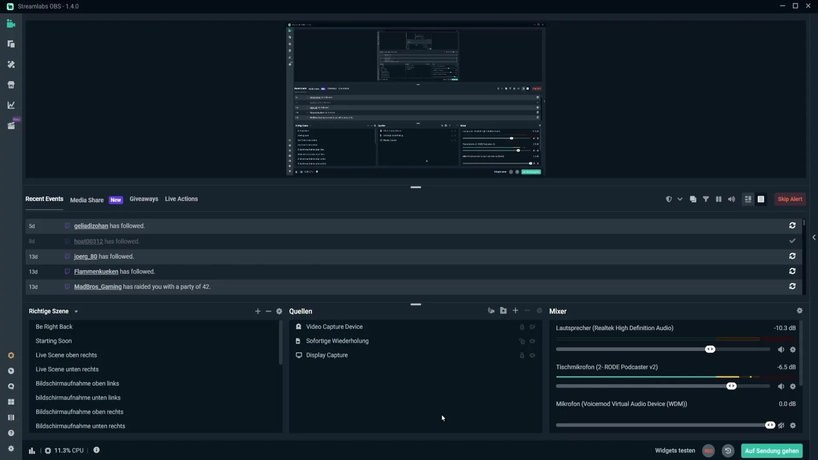The image size is (818, 460).
Task: Switch events to list view
Action: (761, 199)
